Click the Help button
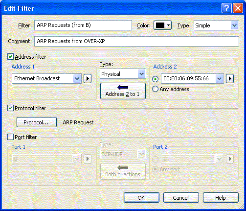 pyautogui.click(x=221, y=198)
